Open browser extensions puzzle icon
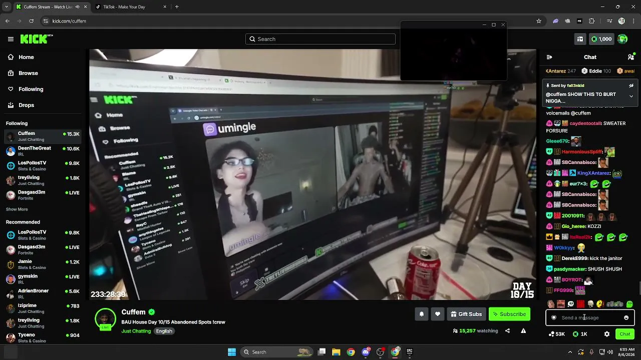 pos(592,21)
